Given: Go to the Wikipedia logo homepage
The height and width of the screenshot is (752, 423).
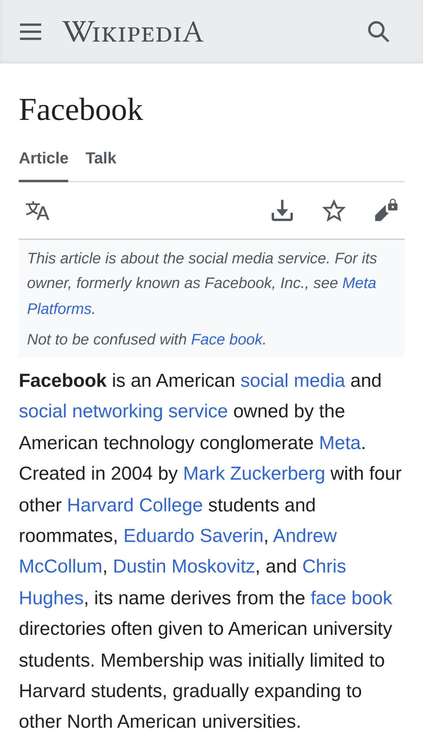Looking at the screenshot, I should click(x=133, y=32).
